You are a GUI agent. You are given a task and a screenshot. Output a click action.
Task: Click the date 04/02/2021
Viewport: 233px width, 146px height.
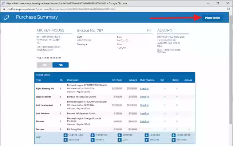123,41
